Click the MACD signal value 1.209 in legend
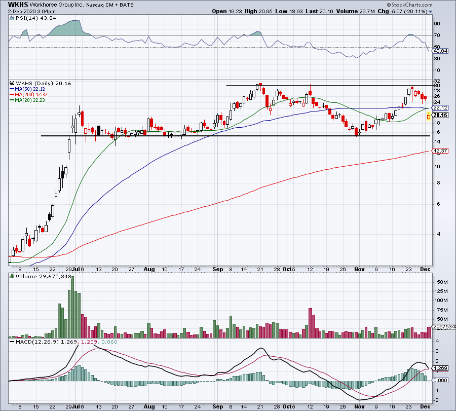Viewport: 456px width, 411px height. click(x=89, y=342)
